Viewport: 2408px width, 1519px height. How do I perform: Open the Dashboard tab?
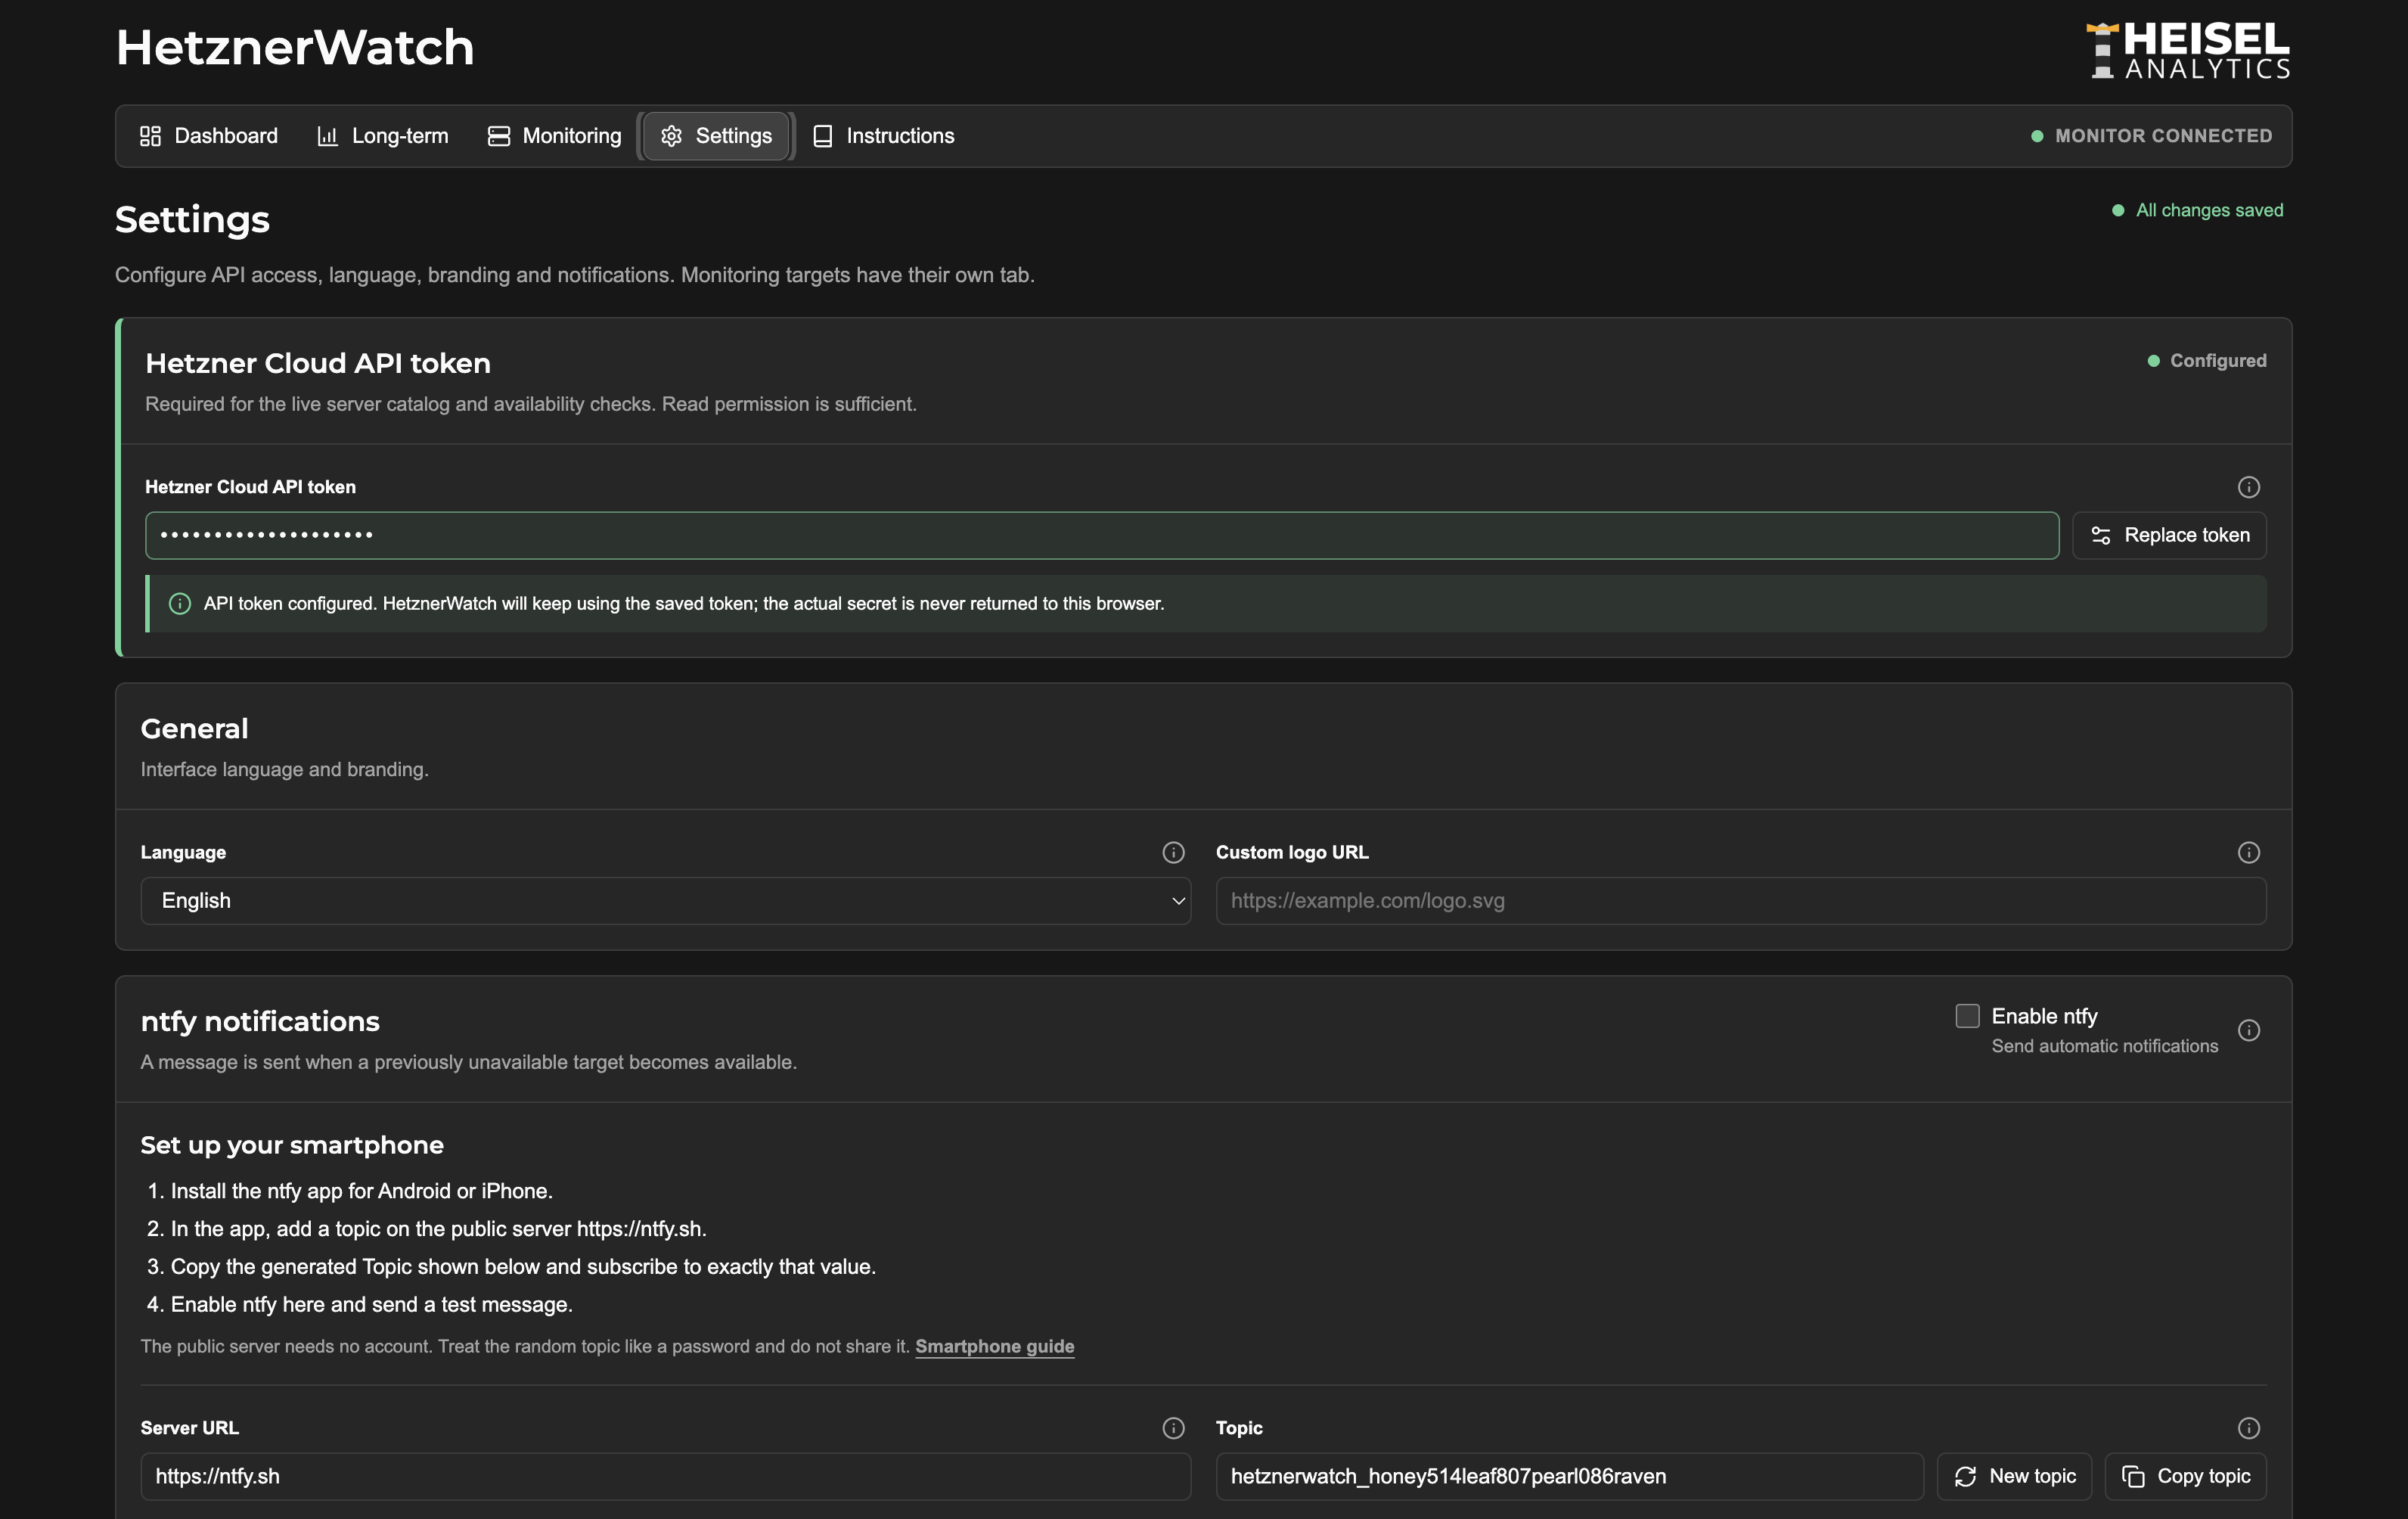click(209, 136)
